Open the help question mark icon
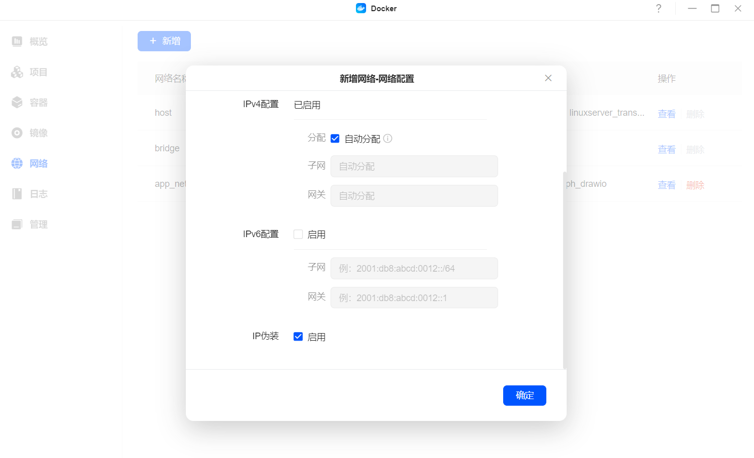The height and width of the screenshot is (458, 754). click(659, 9)
